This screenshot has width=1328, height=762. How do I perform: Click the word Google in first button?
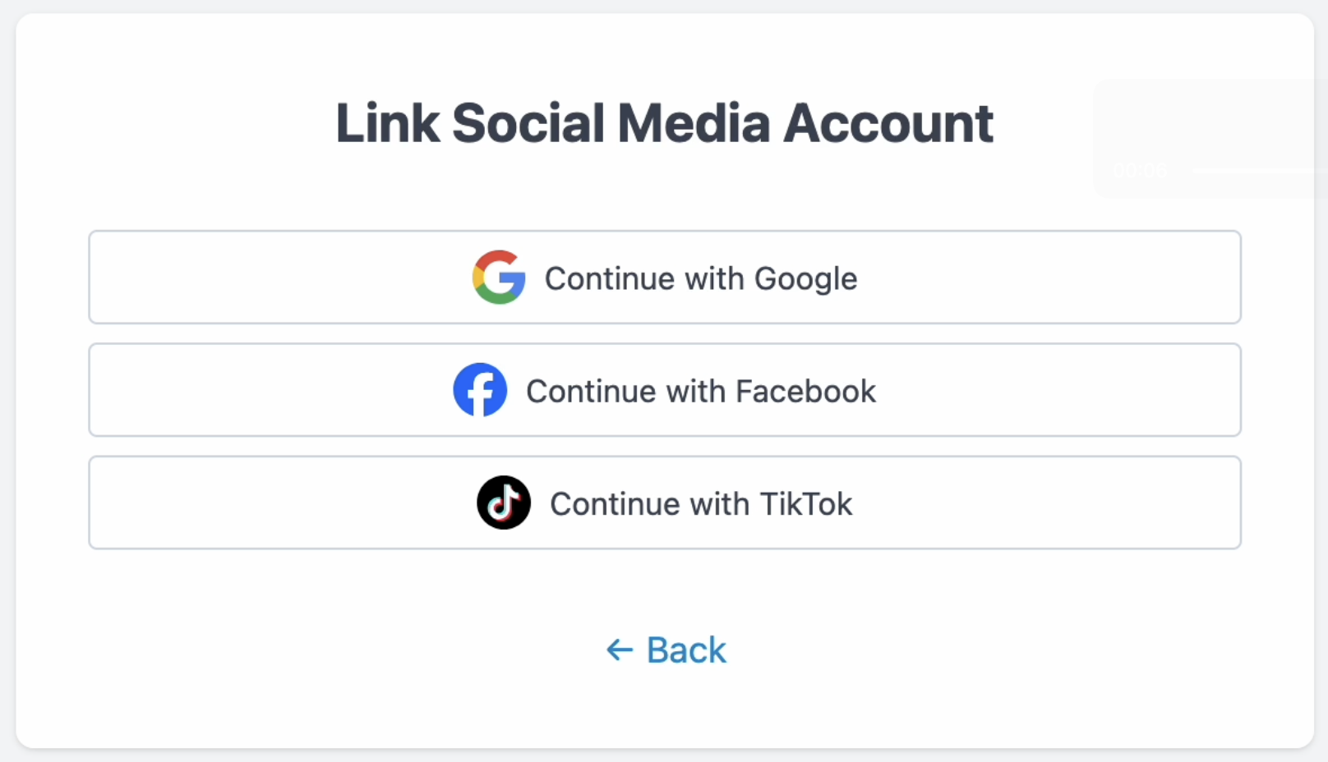[806, 279]
